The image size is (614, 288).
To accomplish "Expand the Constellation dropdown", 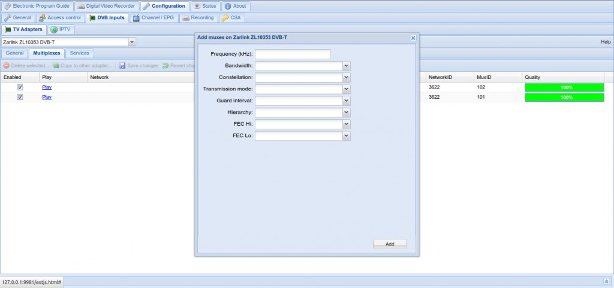I will pyautogui.click(x=346, y=78).
